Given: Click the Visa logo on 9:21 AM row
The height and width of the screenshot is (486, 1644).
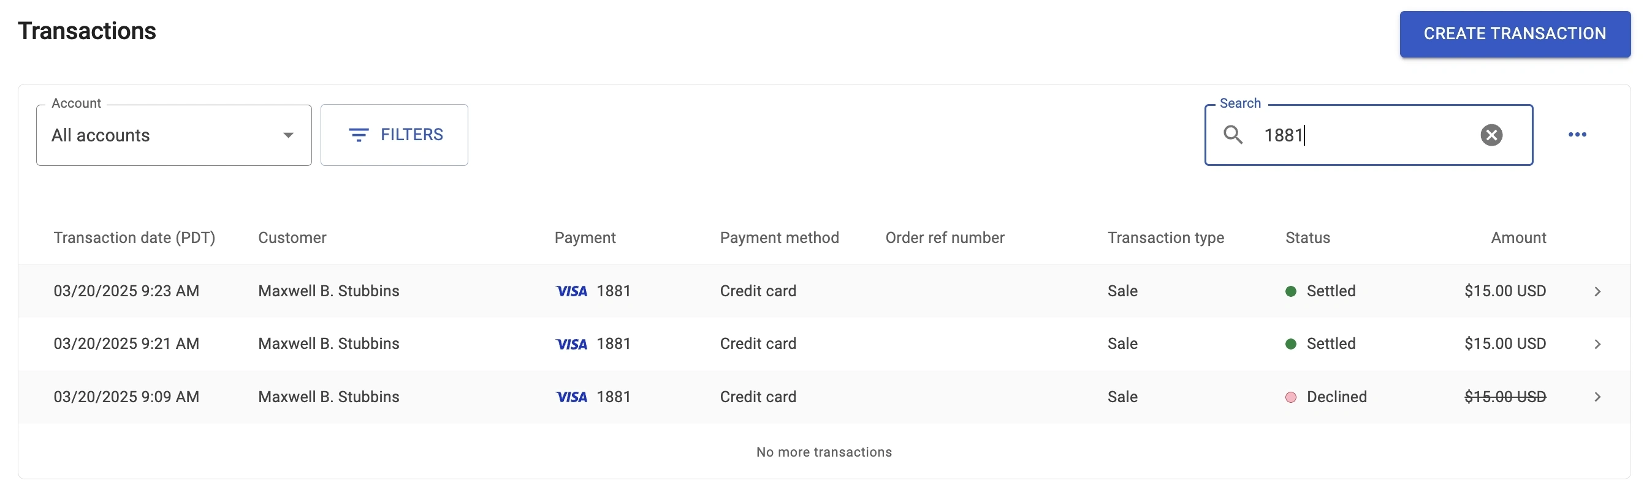Looking at the screenshot, I should pyautogui.click(x=571, y=345).
